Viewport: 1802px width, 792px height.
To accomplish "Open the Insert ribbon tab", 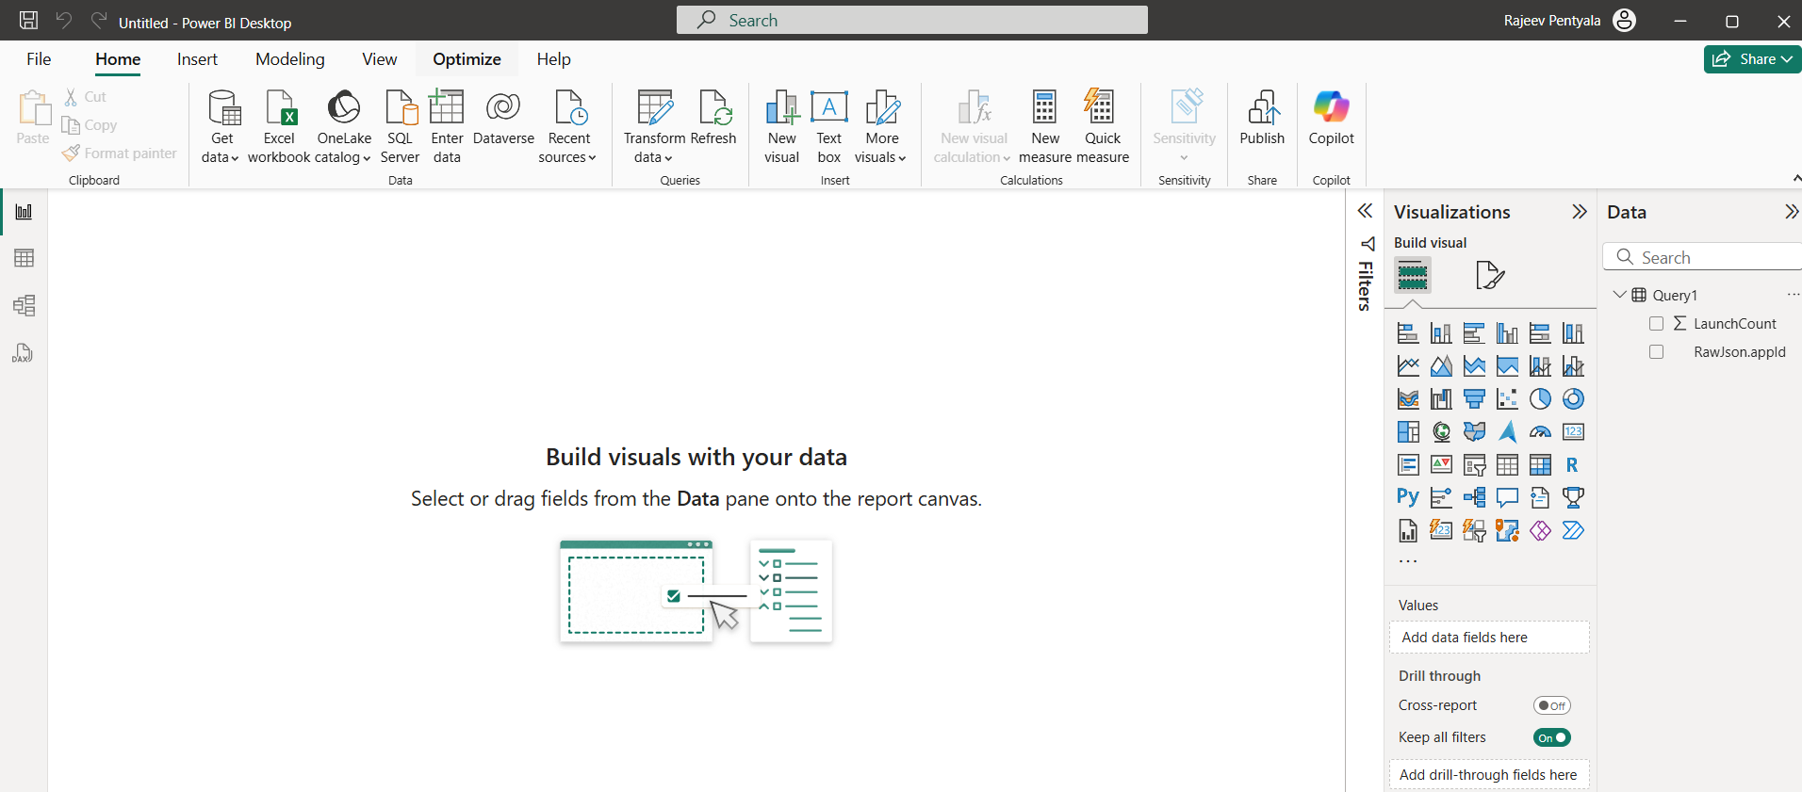I will tap(197, 59).
